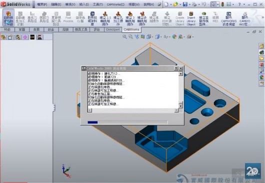The height and width of the screenshot is (183, 265).
Task: Open the technology database icon
Action: coord(92,18)
